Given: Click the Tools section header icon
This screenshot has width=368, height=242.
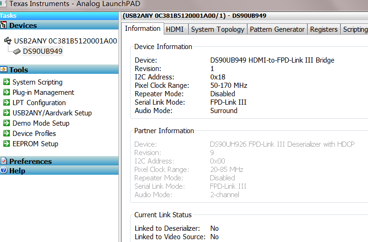Looking at the screenshot, I should (x=3, y=70).
